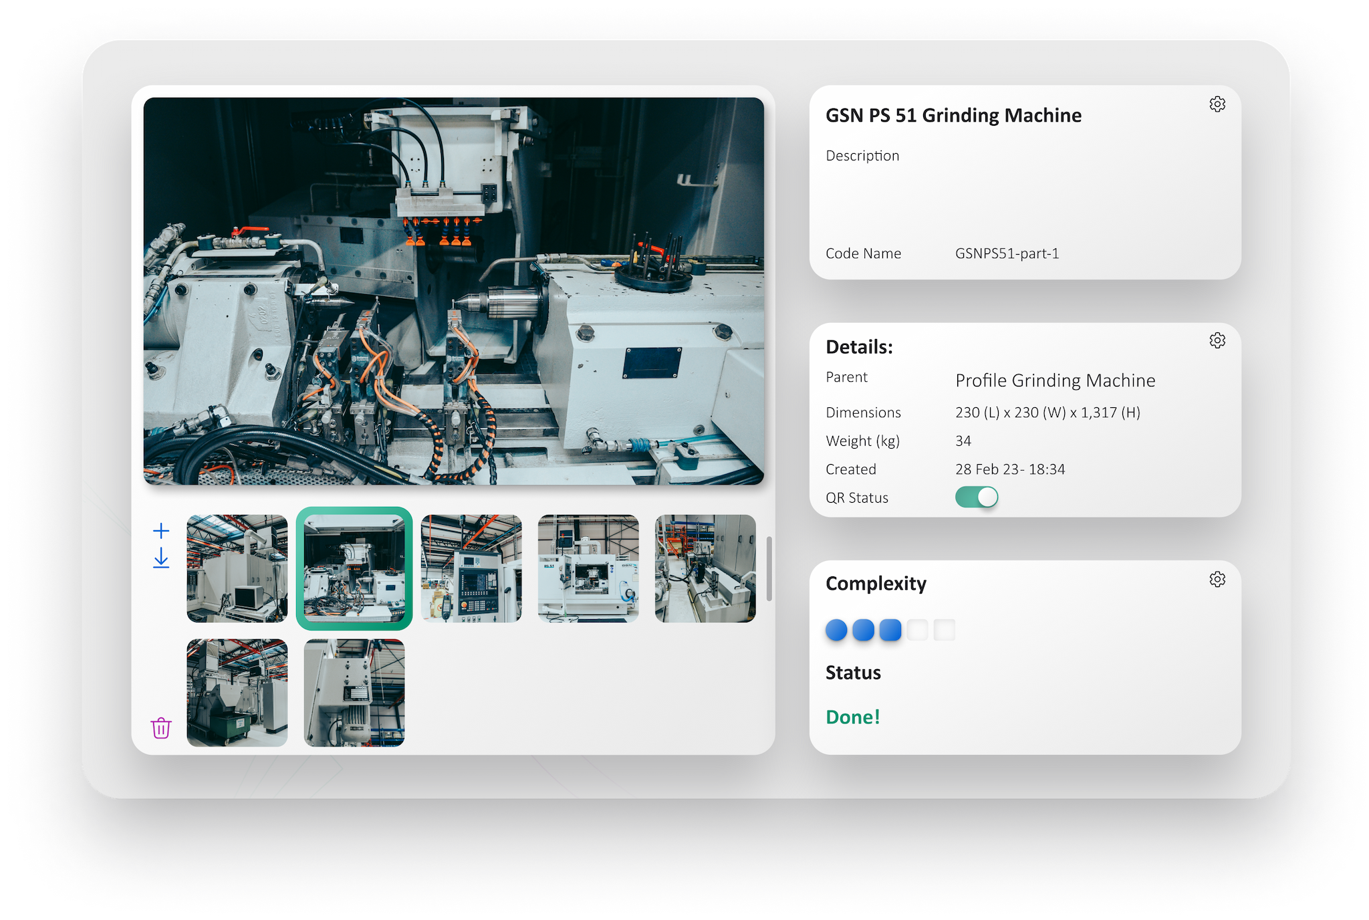
Task: Click the Parent label
Action: (846, 377)
